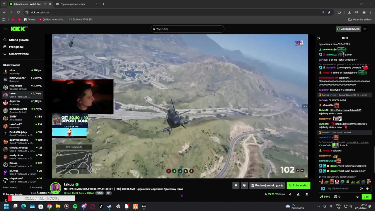The image size is (375, 211).
Task: Open BanduraCartel's channel in sidebar
Action: point(23,110)
